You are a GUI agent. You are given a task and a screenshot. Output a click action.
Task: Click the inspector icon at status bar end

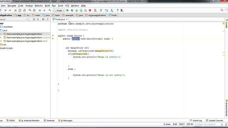226,124
